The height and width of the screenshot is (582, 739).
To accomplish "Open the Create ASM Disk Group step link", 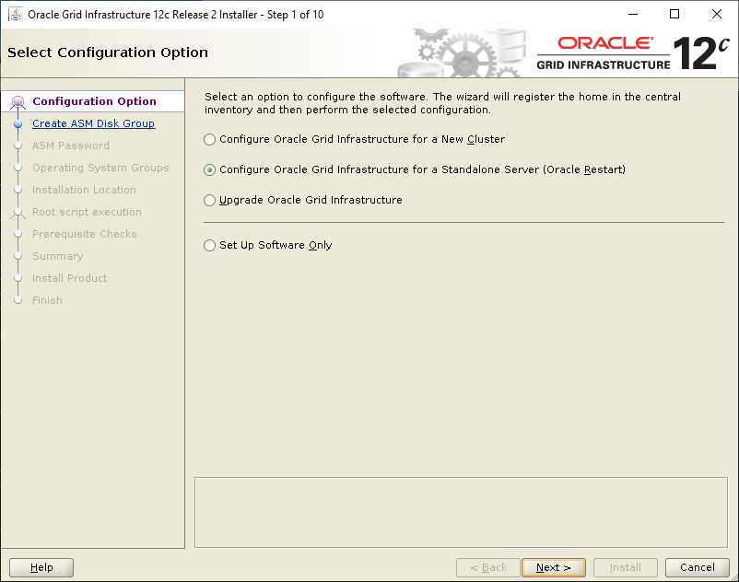I will click(93, 123).
